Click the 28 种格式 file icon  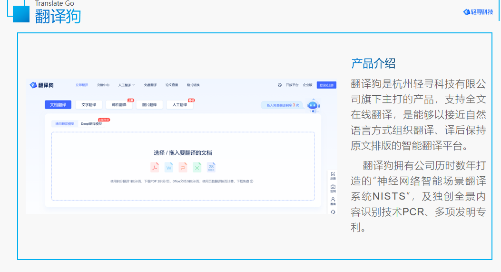(211, 167)
